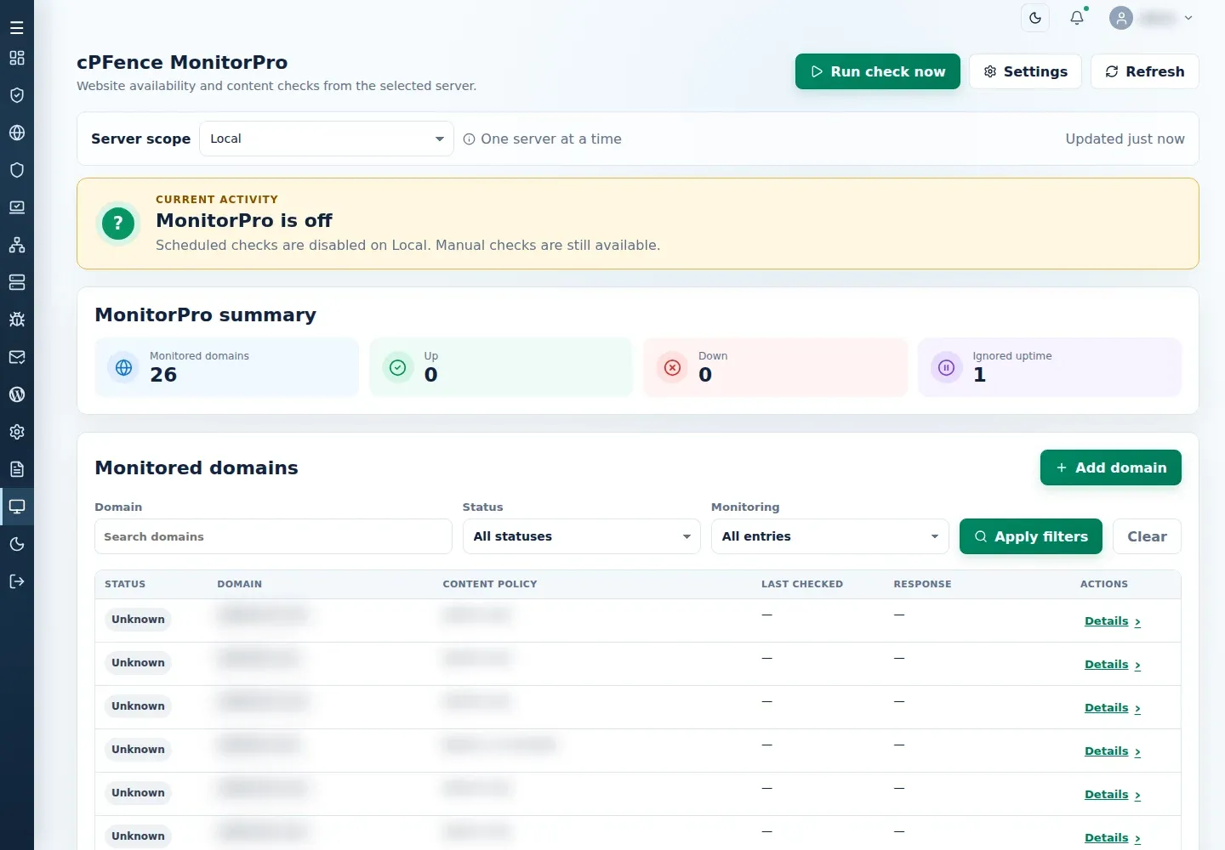This screenshot has height=850, width=1225.
Task: Click the monitor-with-checkmark sidebar icon
Action: 17,207
